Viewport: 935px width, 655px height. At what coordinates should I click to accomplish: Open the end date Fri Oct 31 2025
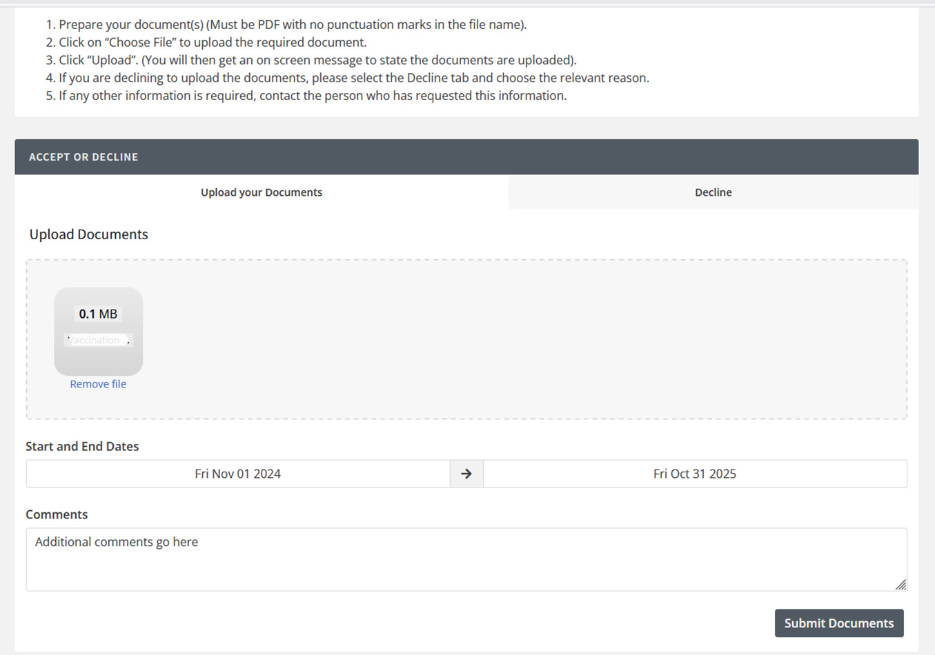(x=694, y=474)
